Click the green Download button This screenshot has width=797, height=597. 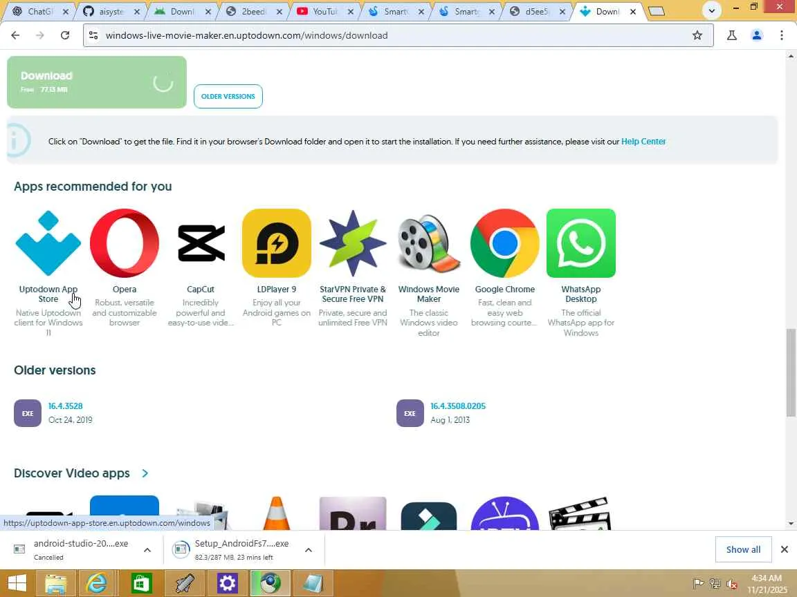point(97,82)
